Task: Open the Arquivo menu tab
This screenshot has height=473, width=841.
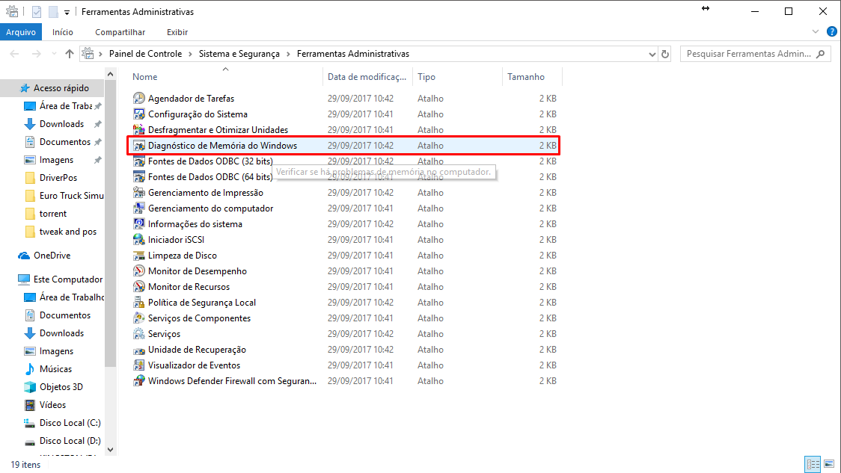Action: point(21,32)
